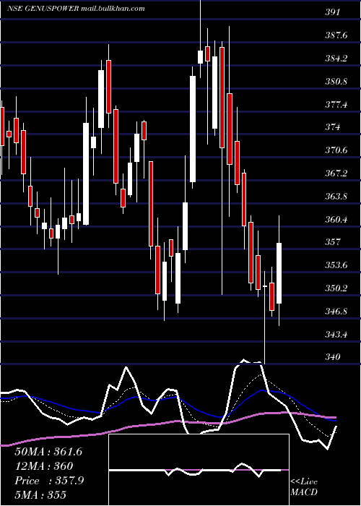Click inside the MACD inset chart box
The width and height of the screenshot is (361, 506).
[x=199, y=470]
